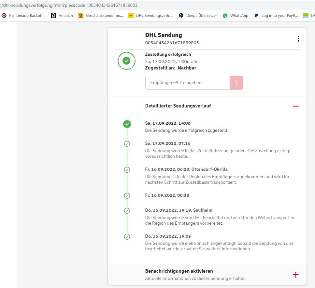Expand the Benachrichtigungen aktivieren section
This screenshot has width=315, height=288.
tap(296, 275)
